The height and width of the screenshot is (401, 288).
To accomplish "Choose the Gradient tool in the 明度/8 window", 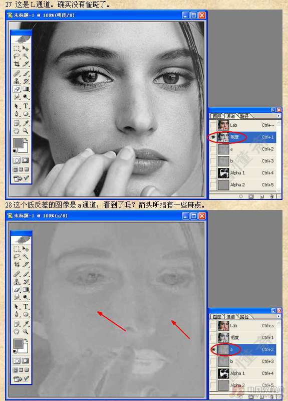I will click(26, 89).
